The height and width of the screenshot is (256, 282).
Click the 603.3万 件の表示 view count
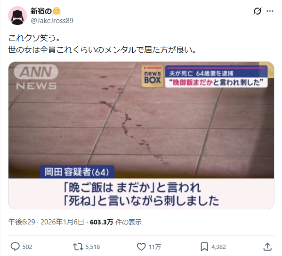[116, 222]
